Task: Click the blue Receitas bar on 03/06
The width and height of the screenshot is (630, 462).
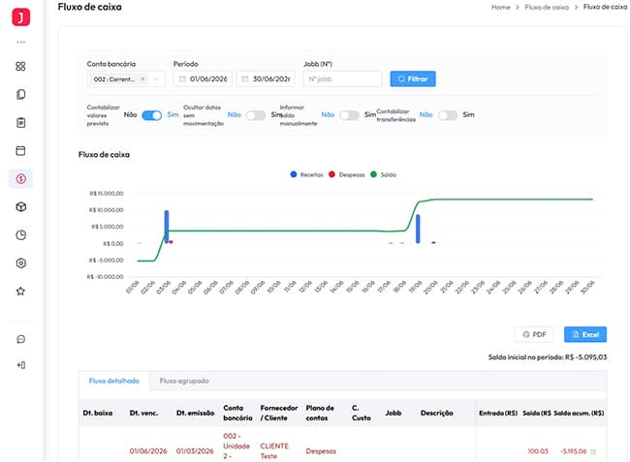Action: coord(167,227)
